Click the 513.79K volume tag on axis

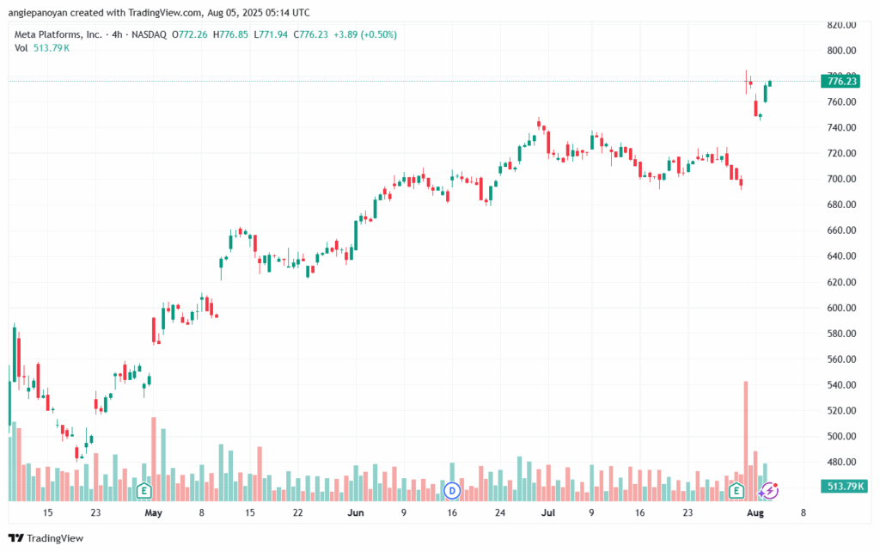click(x=840, y=487)
